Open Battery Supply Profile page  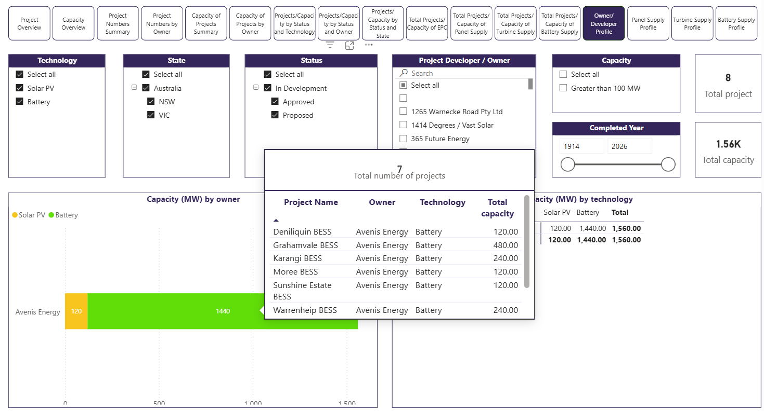click(x=736, y=23)
